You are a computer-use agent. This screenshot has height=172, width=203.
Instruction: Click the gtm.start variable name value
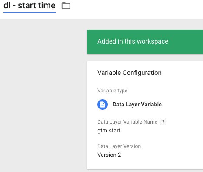click(x=109, y=131)
